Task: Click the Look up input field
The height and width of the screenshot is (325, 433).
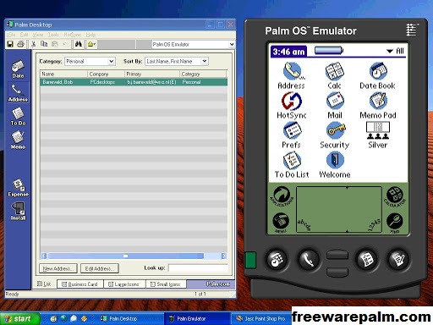Action: click(198, 268)
